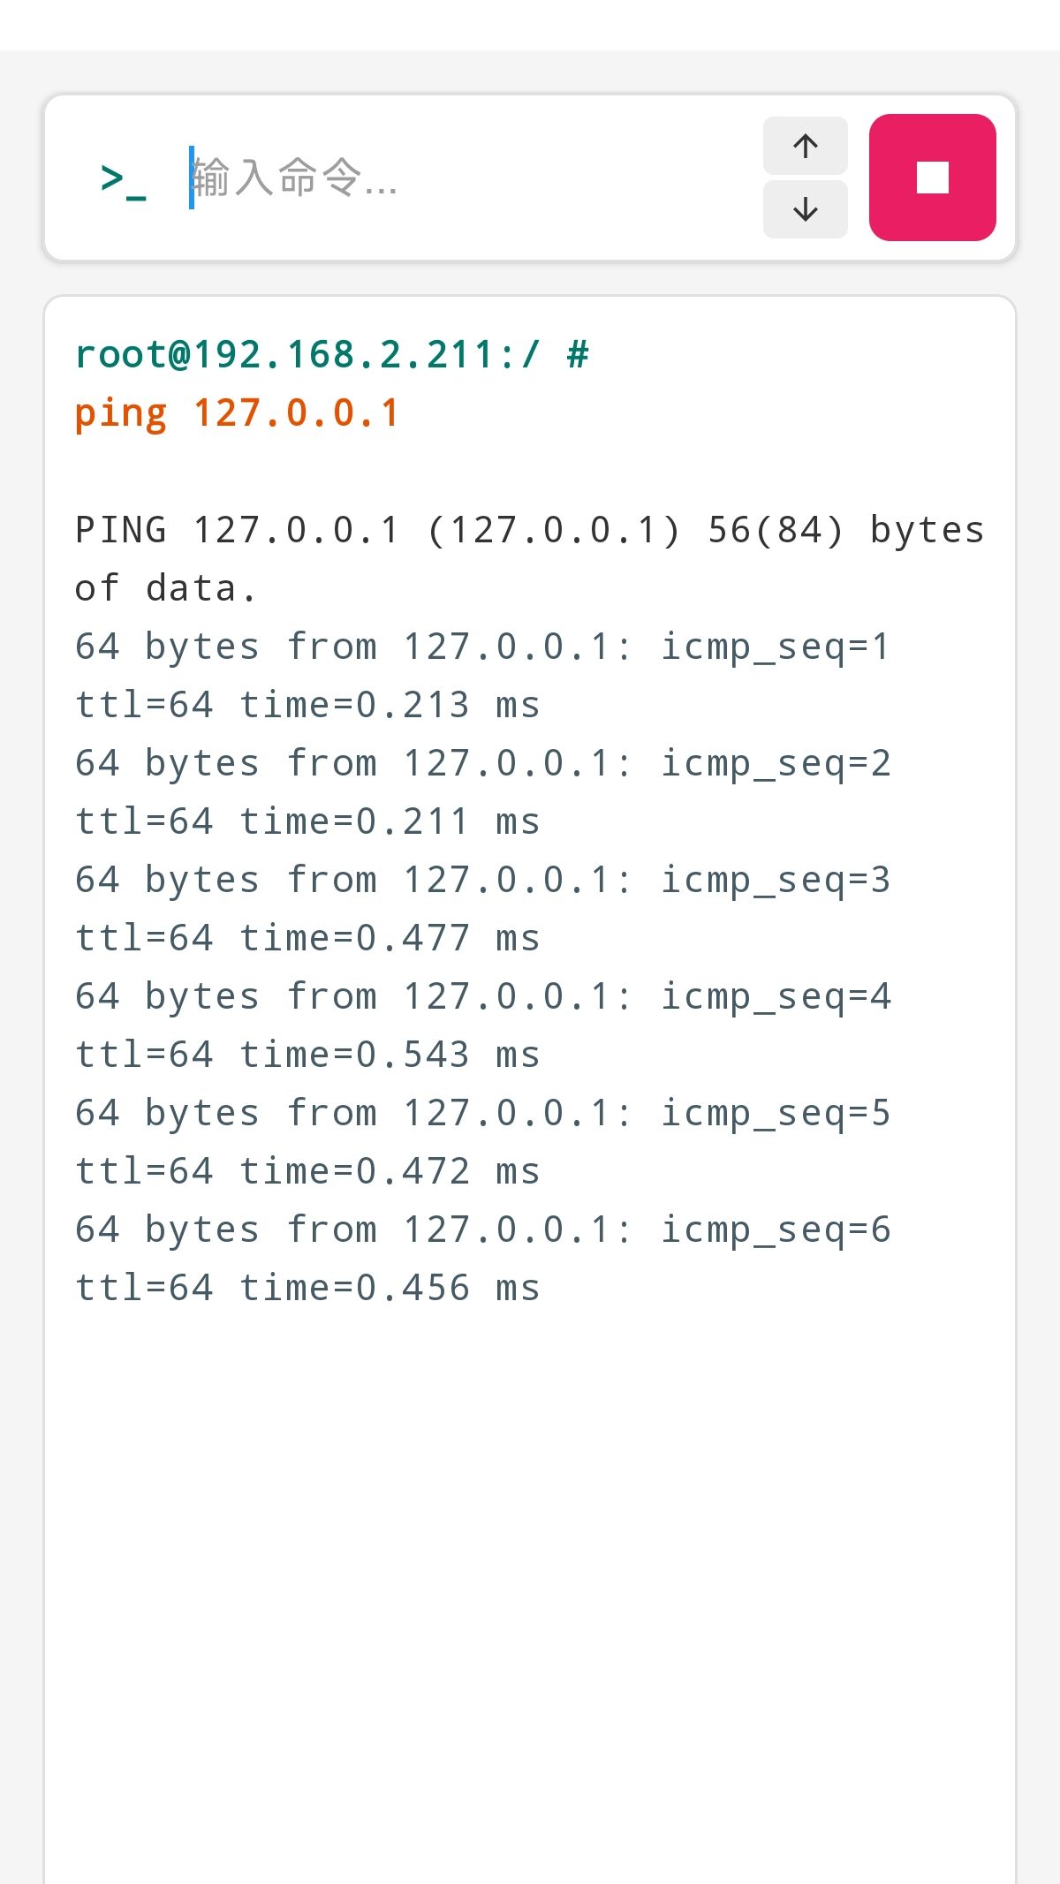The height and width of the screenshot is (1884, 1060).
Task: Click the root@192.168.2.211 prompt line
Action: point(331,355)
